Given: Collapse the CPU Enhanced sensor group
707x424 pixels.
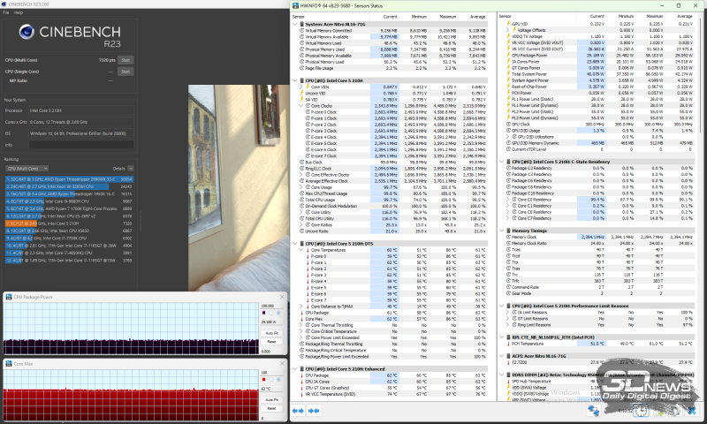Looking at the screenshot, I should click(295, 369).
